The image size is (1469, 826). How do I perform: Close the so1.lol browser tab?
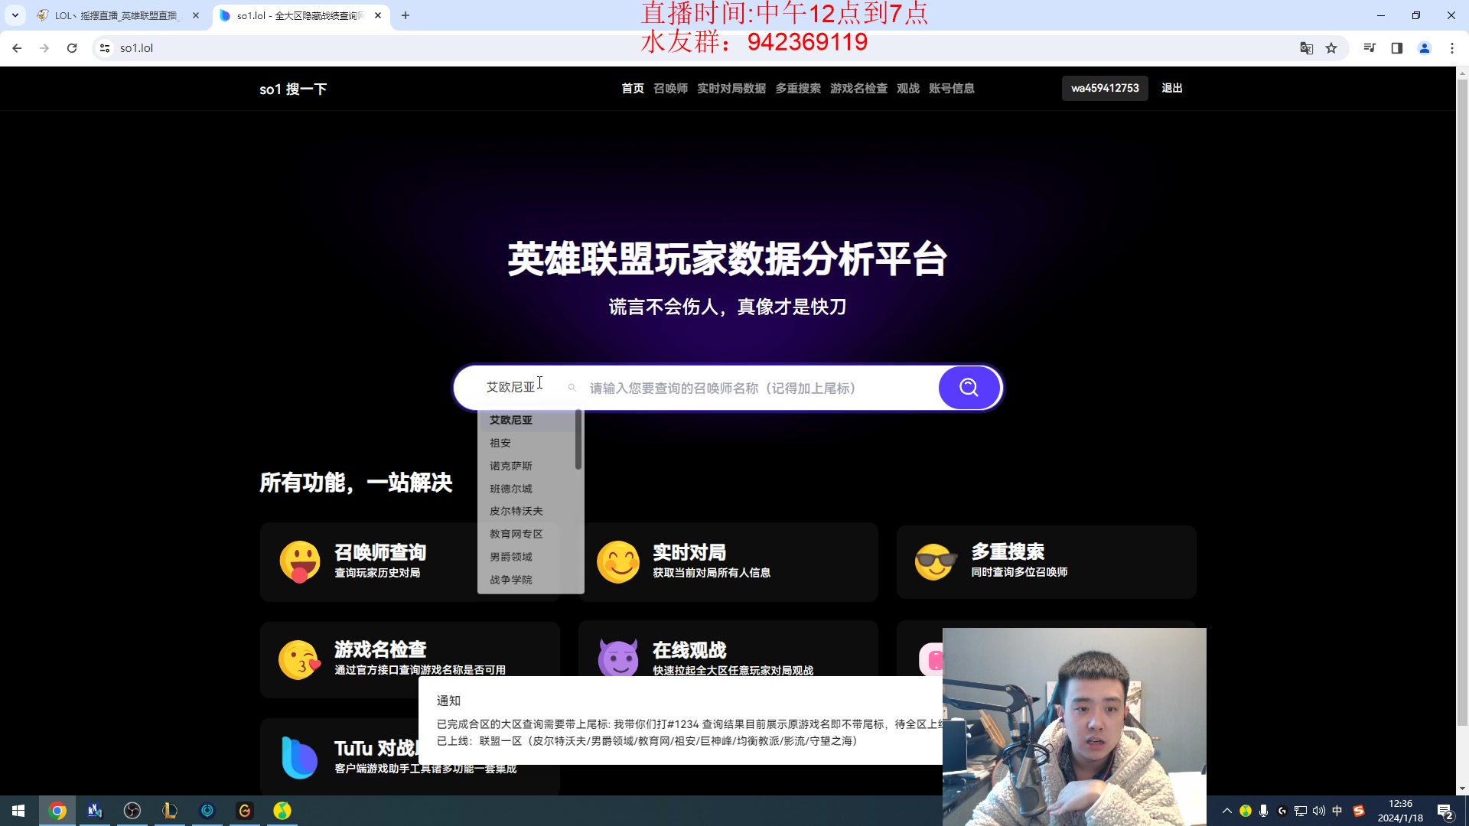[378, 15]
